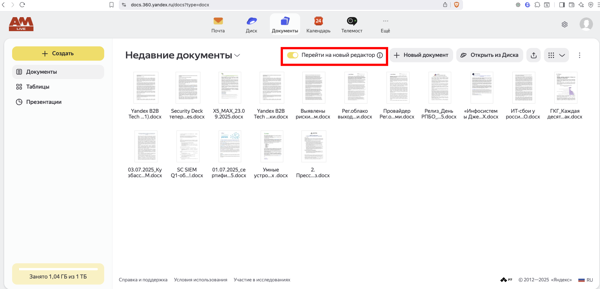Click the gray gear-shaped extension icon

click(518, 5)
